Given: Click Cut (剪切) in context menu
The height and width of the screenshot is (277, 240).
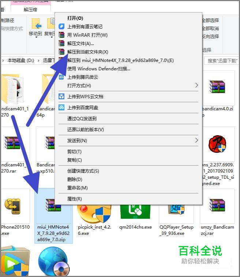Looking at the screenshot, I should tap(74, 152).
